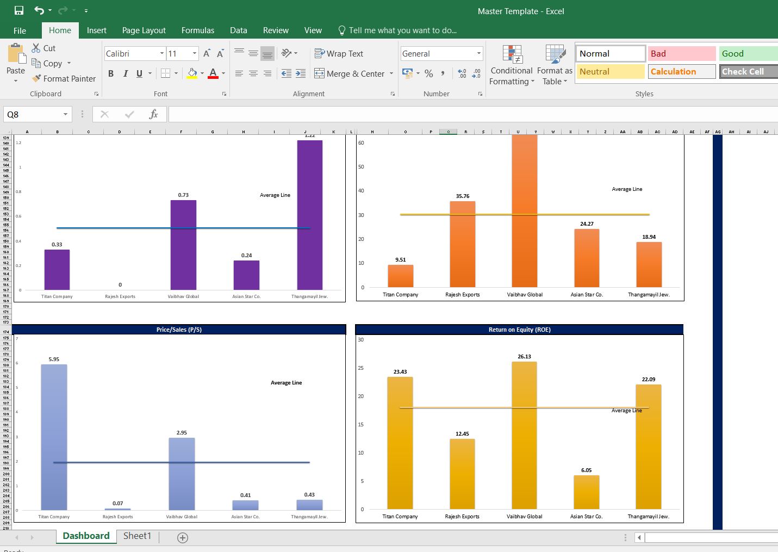Click the Redo arrow icon
Viewport: 778px width, 552px height.
click(63, 10)
